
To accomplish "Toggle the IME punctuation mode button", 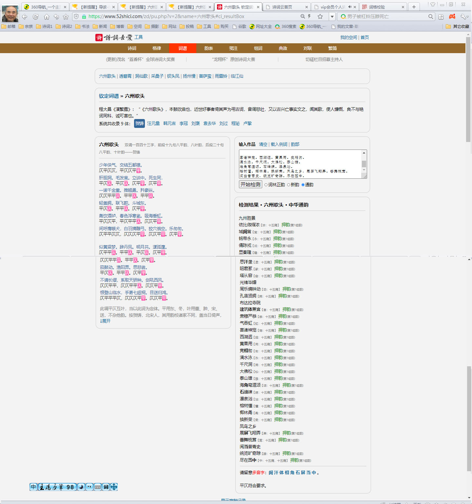I will point(89,487).
